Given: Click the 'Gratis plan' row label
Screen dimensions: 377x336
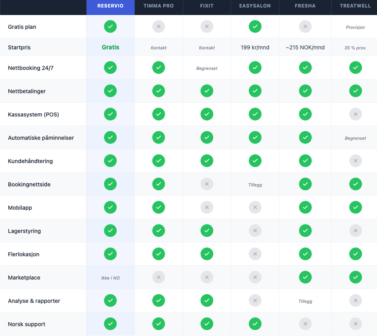Looking at the screenshot, I should point(22,27).
